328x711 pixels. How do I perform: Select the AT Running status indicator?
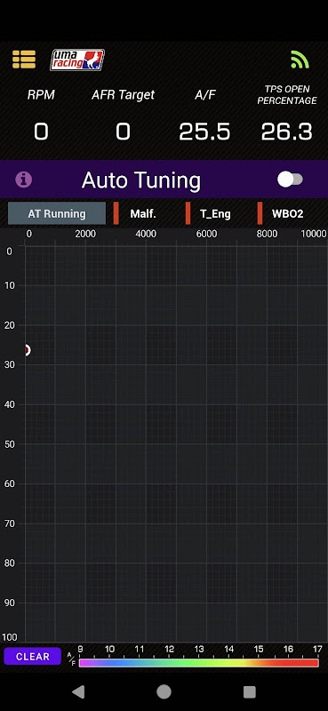[x=57, y=213]
